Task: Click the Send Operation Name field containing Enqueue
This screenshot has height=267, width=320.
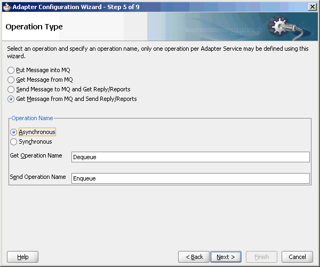Action: [190, 178]
